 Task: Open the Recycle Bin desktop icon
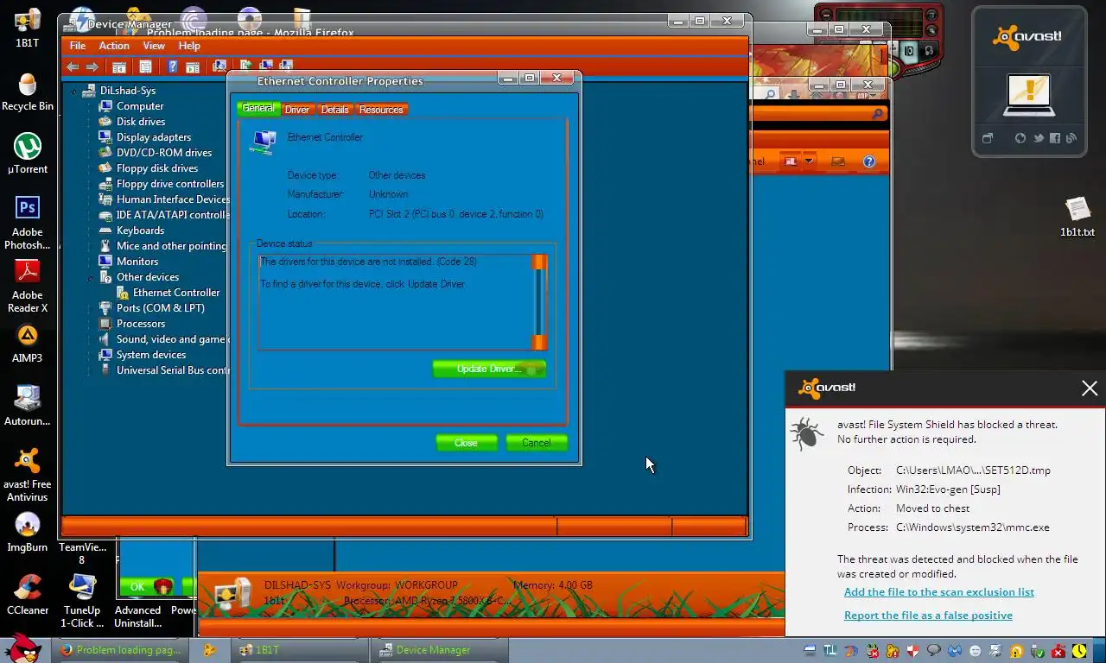pyautogui.click(x=28, y=92)
